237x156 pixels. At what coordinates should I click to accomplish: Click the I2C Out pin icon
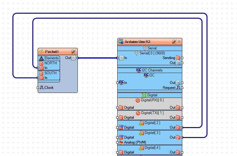pyautogui.click(x=178, y=83)
